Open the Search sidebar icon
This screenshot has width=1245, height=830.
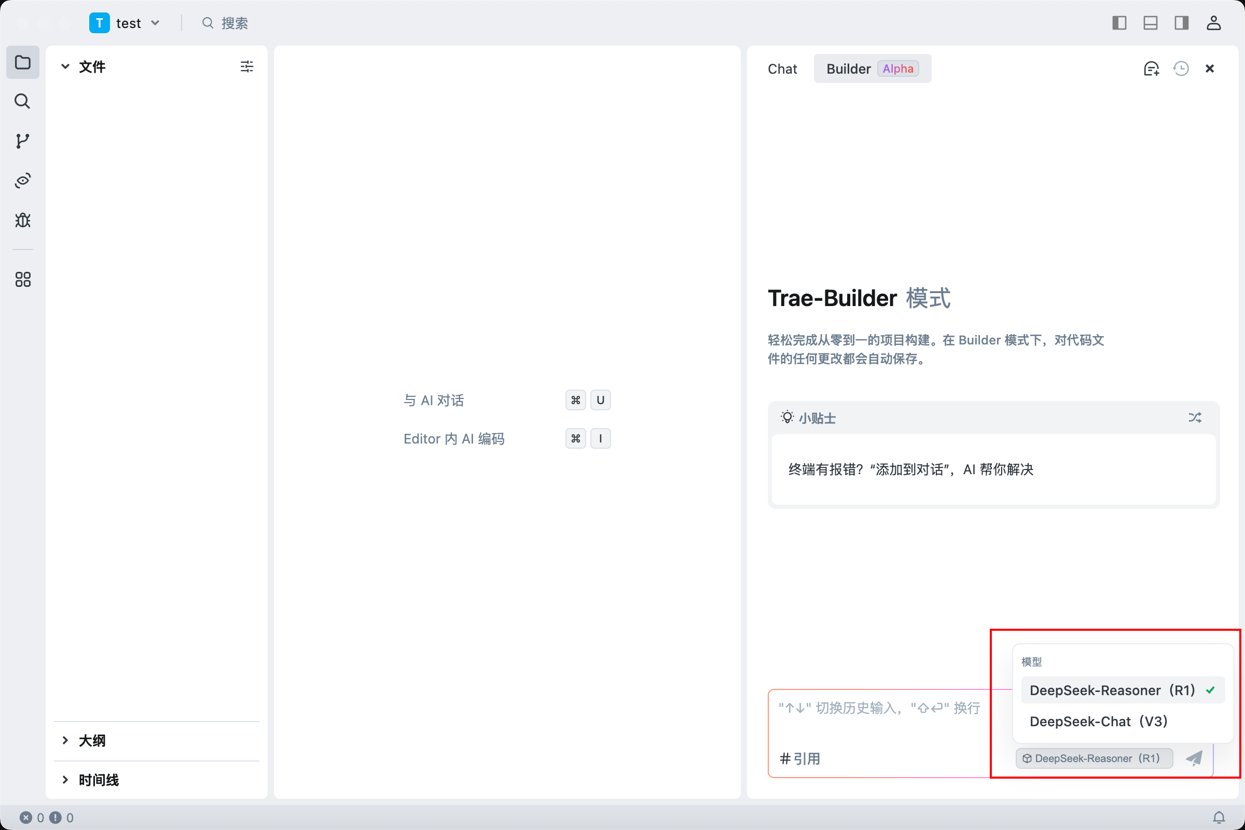click(22, 101)
